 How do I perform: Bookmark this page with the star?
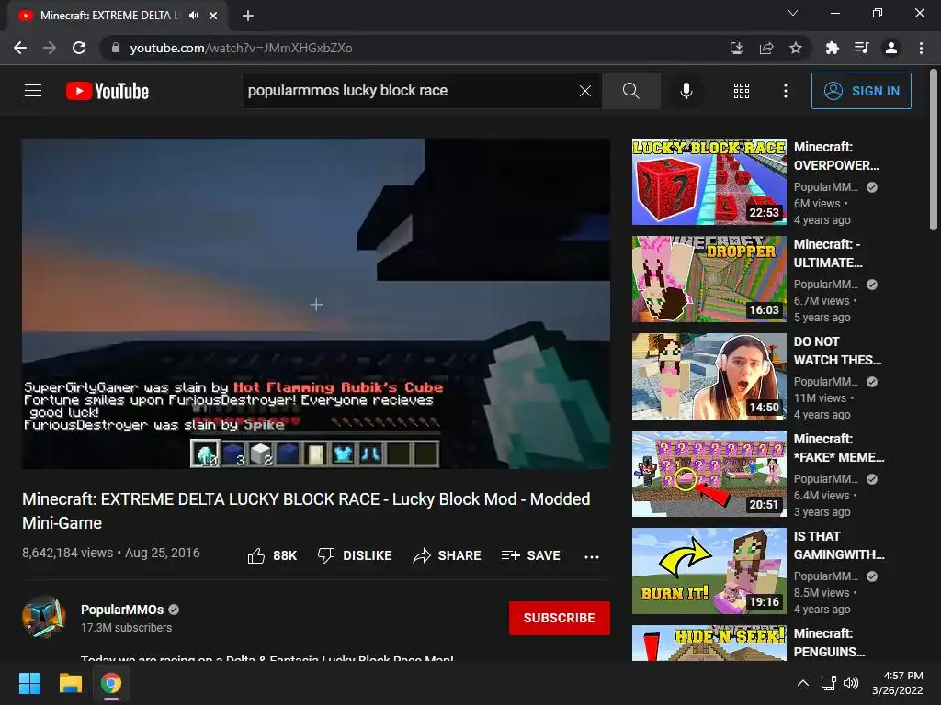pyautogui.click(x=796, y=48)
